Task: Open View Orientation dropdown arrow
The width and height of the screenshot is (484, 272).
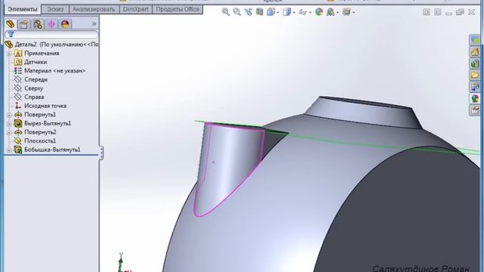Action: [x=278, y=13]
